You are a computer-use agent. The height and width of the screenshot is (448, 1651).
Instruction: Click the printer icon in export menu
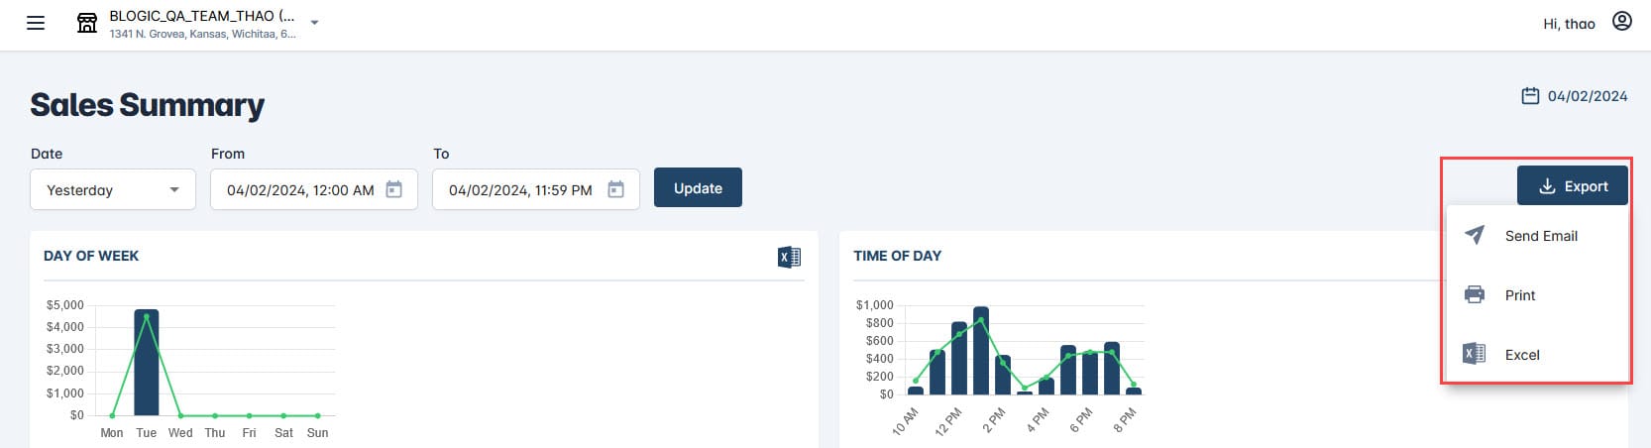1475,294
